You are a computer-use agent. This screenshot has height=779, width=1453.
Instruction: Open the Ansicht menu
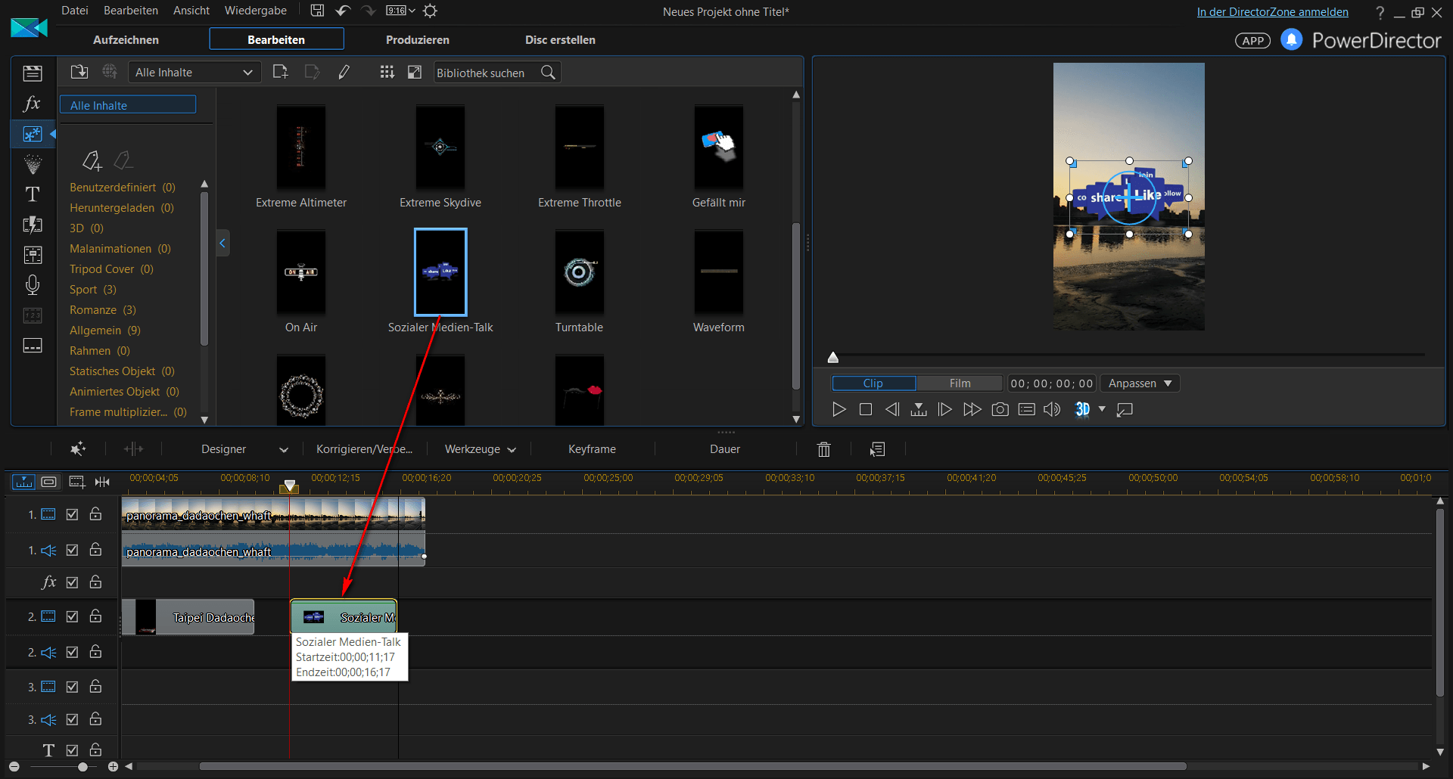(191, 11)
